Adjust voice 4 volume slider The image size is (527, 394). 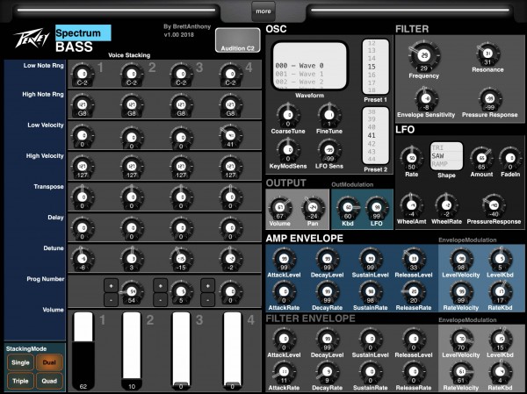pyautogui.click(x=232, y=351)
